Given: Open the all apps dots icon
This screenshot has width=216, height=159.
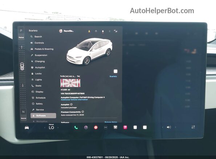Looking at the screenshot, I should click(x=106, y=128).
